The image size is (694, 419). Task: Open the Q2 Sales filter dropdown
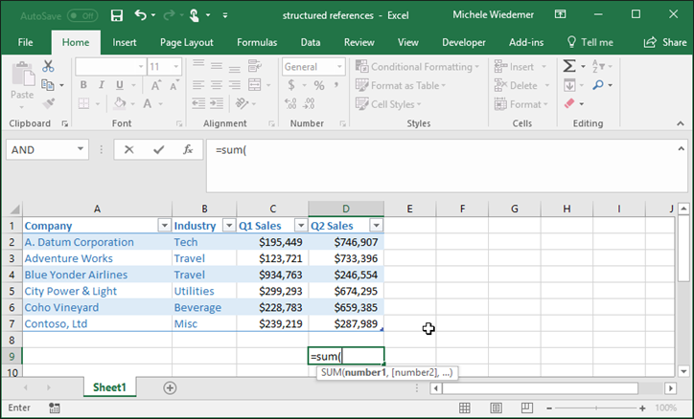(x=376, y=226)
